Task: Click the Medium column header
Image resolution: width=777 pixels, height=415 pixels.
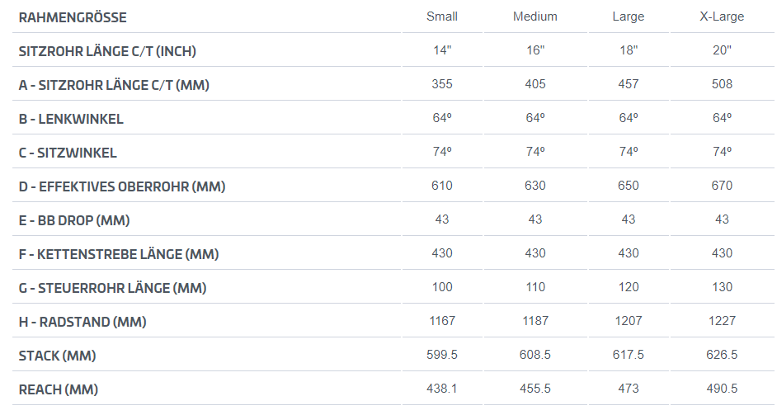Action: click(535, 17)
